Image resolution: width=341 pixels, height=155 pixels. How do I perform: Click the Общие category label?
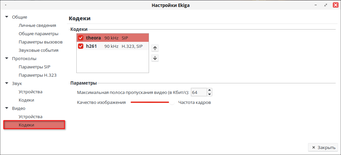20,17
